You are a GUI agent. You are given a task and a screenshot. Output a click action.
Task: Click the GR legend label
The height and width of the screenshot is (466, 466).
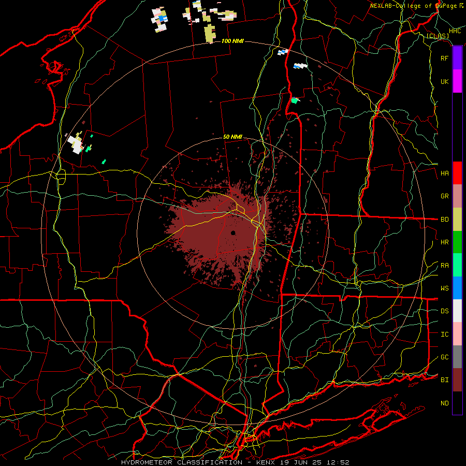click(444, 196)
